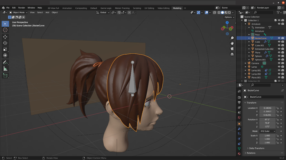Open the Modifiers wrench properties tab
This screenshot has width=286, height=160.
pyautogui.click(x=239, y=129)
